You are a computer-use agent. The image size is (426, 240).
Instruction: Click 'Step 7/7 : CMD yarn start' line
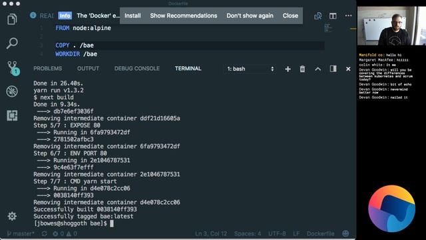pos(75,181)
